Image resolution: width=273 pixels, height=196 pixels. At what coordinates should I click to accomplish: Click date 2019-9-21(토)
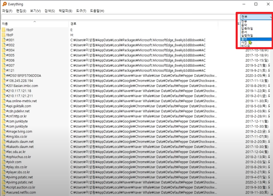[x=257, y=71]
